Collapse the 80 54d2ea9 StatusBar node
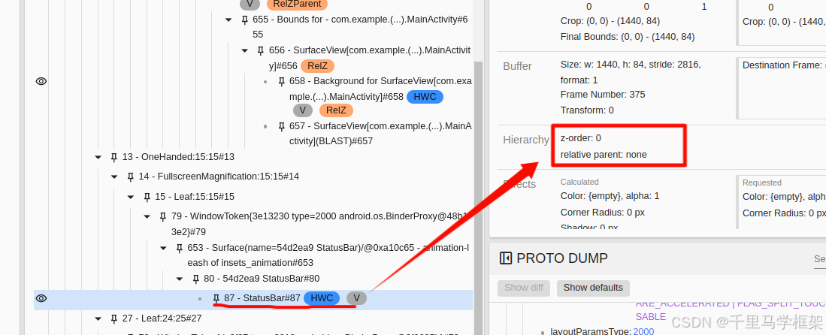The height and width of the screenshot is (335, 826). 180,279
